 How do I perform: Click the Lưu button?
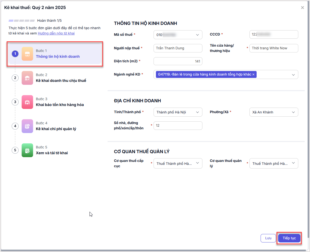268,238
